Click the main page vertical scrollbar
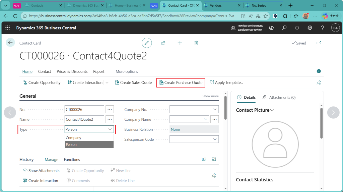 point(225,110)
